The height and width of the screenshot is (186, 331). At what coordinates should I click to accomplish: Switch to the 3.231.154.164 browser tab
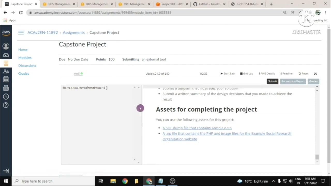coord(247,4)
